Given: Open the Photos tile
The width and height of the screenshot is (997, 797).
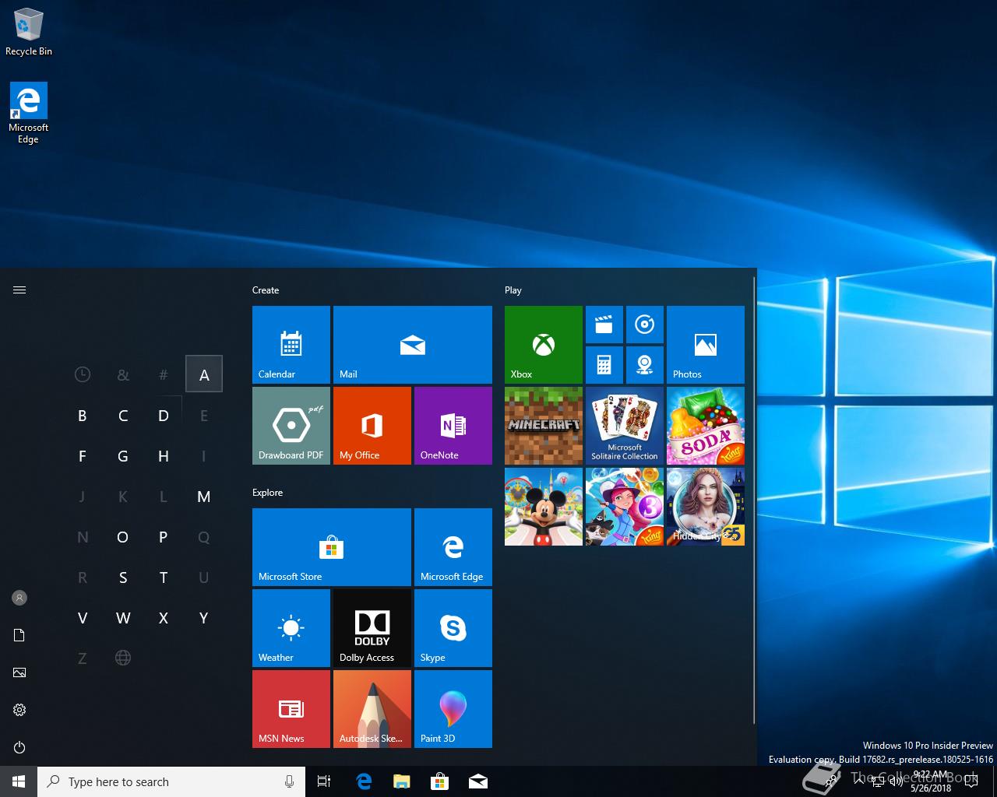Looking at the screenshot, I should pos(706,345).
